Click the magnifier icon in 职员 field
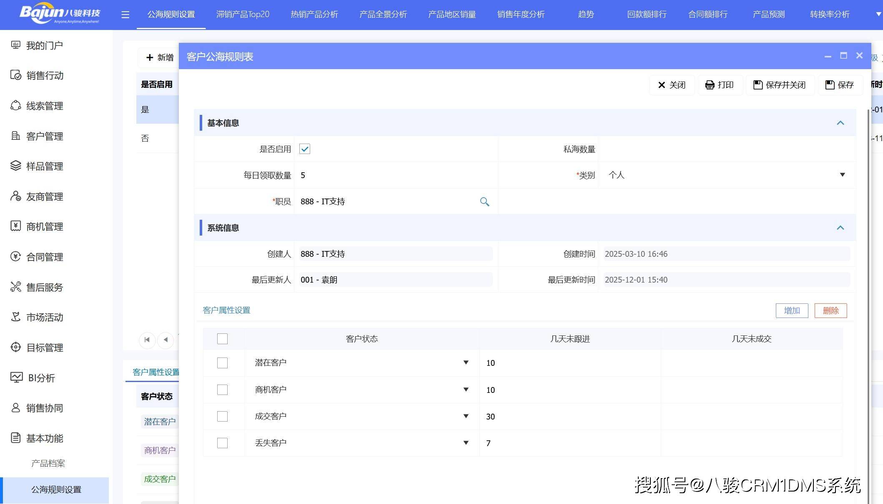 (x=484, y=202)
